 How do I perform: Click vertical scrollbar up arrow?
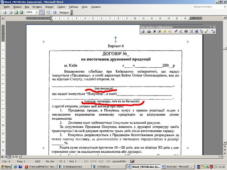click(x=225, y=18)
